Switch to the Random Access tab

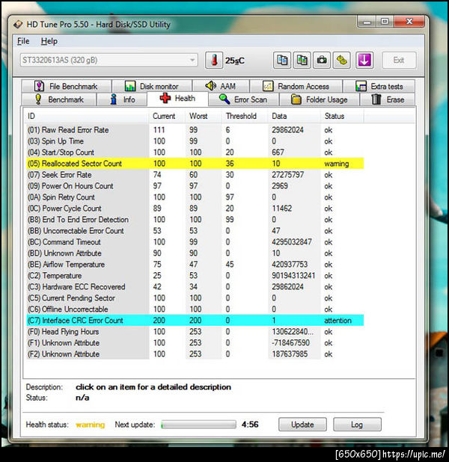coord(296,86)
